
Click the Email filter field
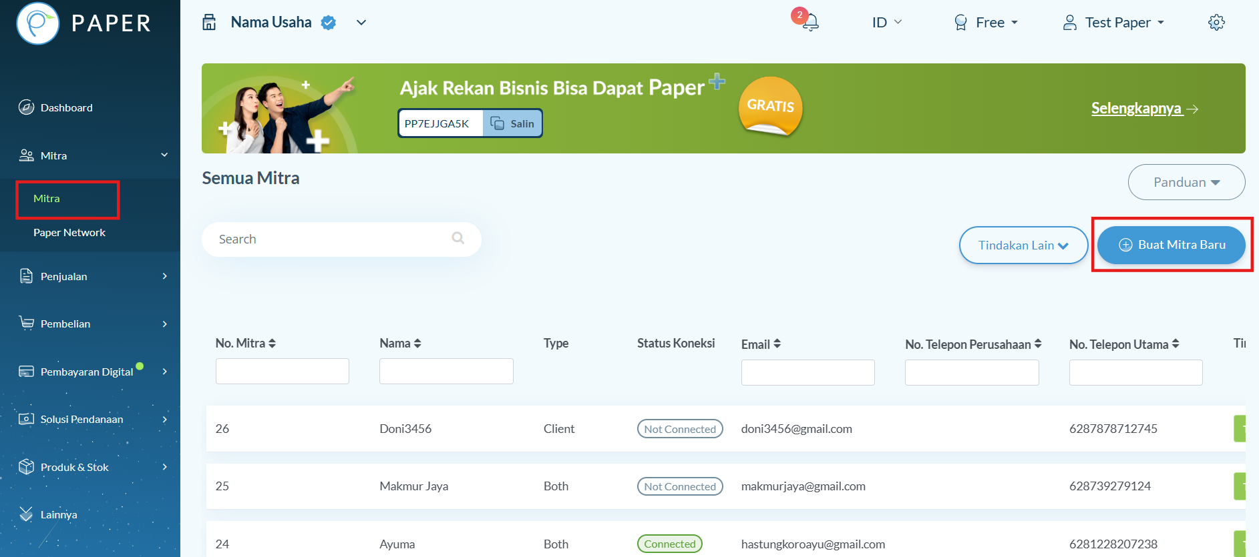pos(808,372)
